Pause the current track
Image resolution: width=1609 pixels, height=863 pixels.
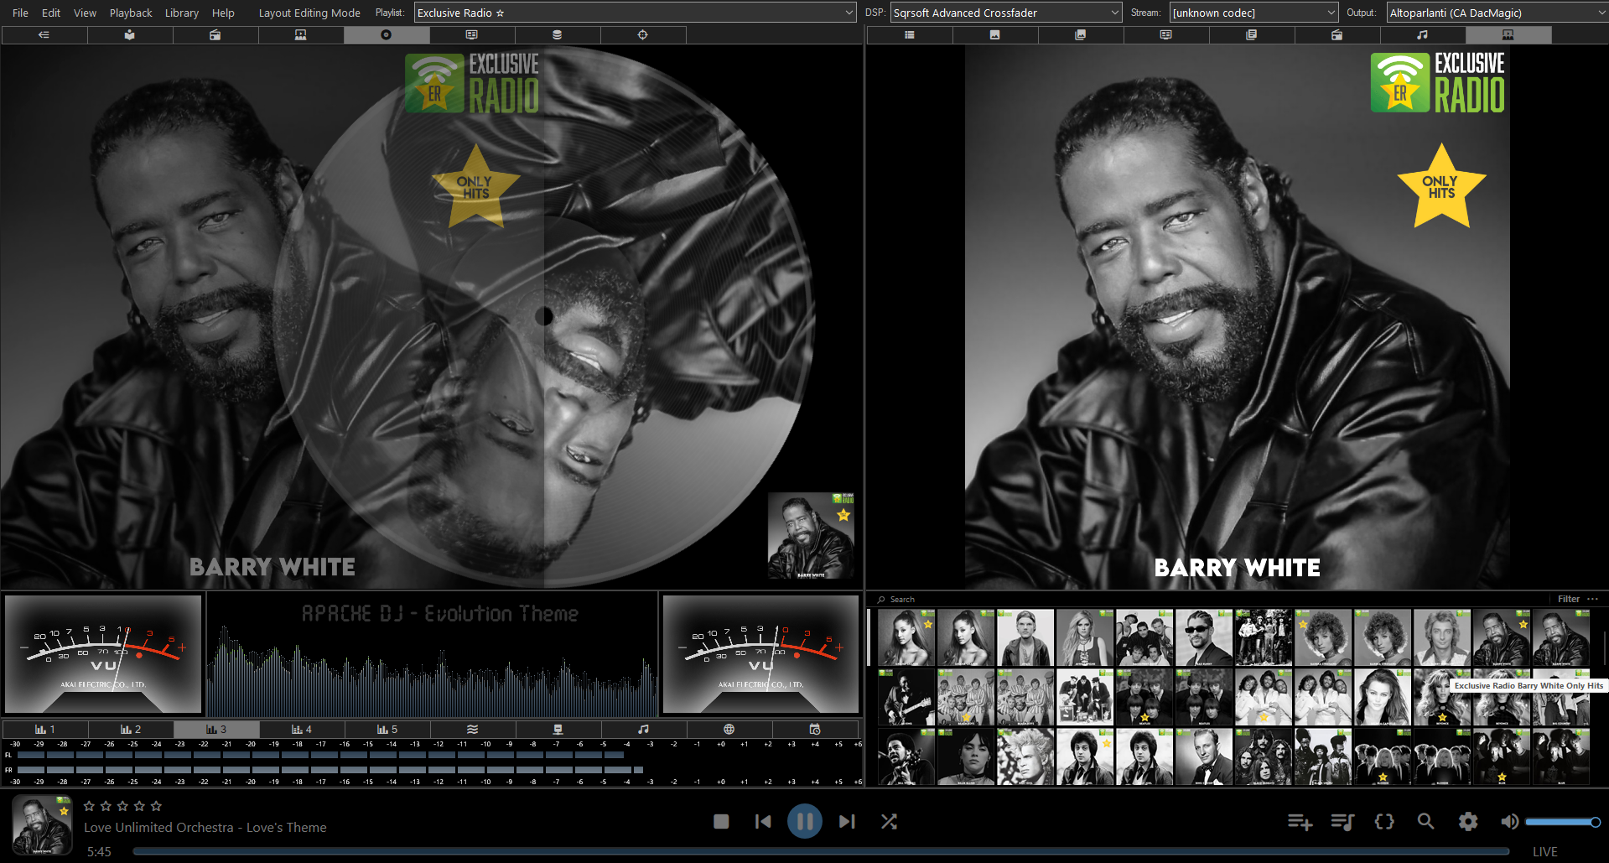click(x=805, y=821)
